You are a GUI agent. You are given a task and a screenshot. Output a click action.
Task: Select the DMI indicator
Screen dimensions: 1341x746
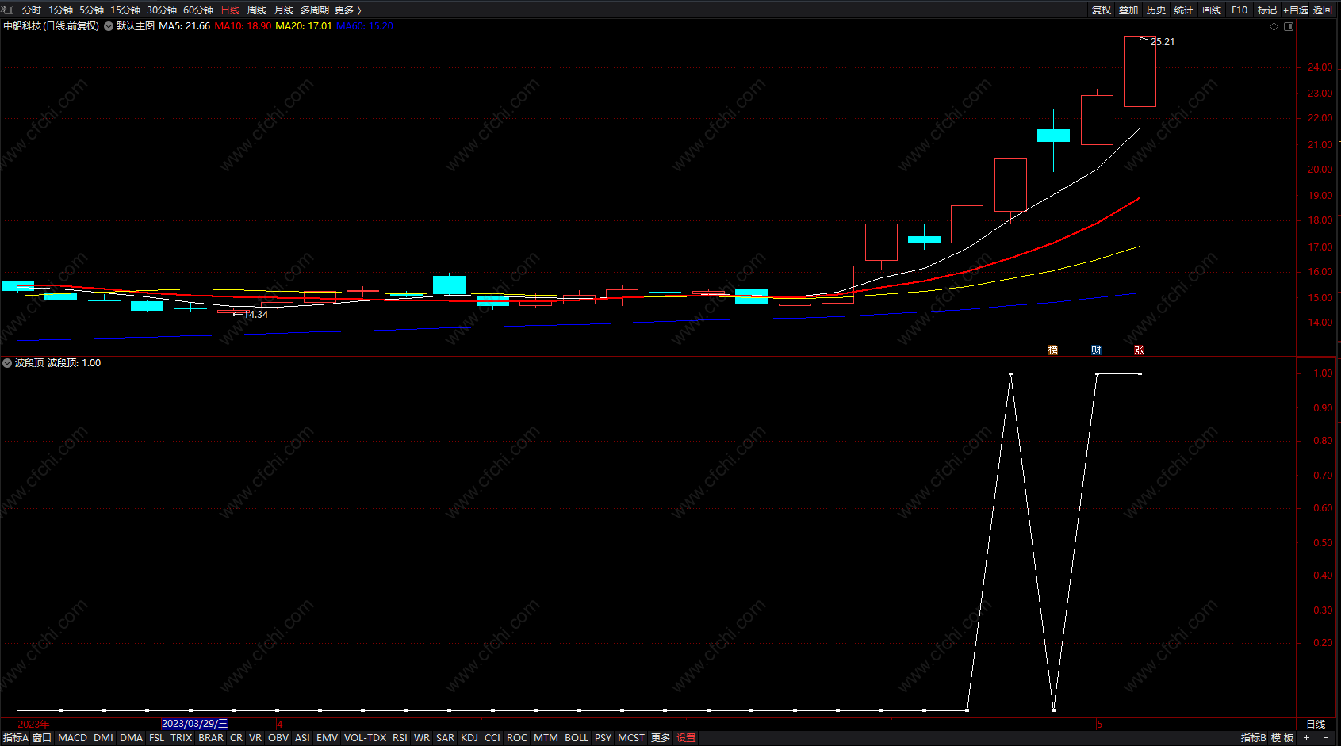tap(103, 738)
